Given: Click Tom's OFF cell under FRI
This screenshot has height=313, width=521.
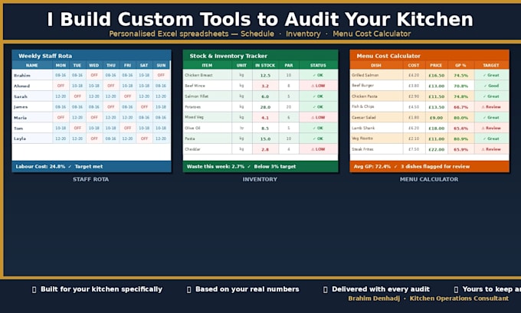Looking at the screenshot, I should (128, 128).
